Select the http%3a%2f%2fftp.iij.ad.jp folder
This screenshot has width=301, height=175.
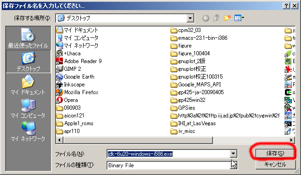225,116
